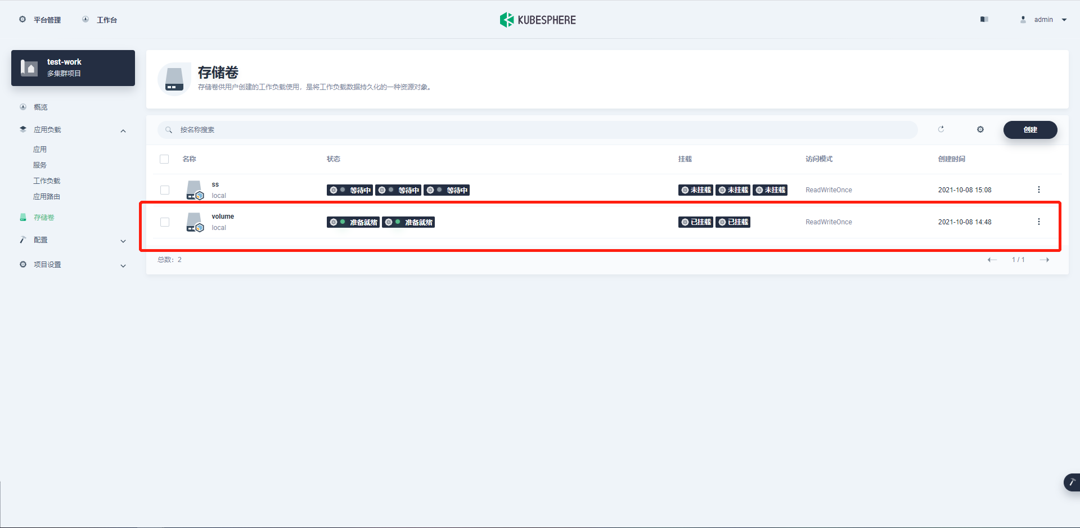Click the third 未挂载 mount badge
Image resolution: width=1080 pixels, height=528 pixels.
coord(770,190)
